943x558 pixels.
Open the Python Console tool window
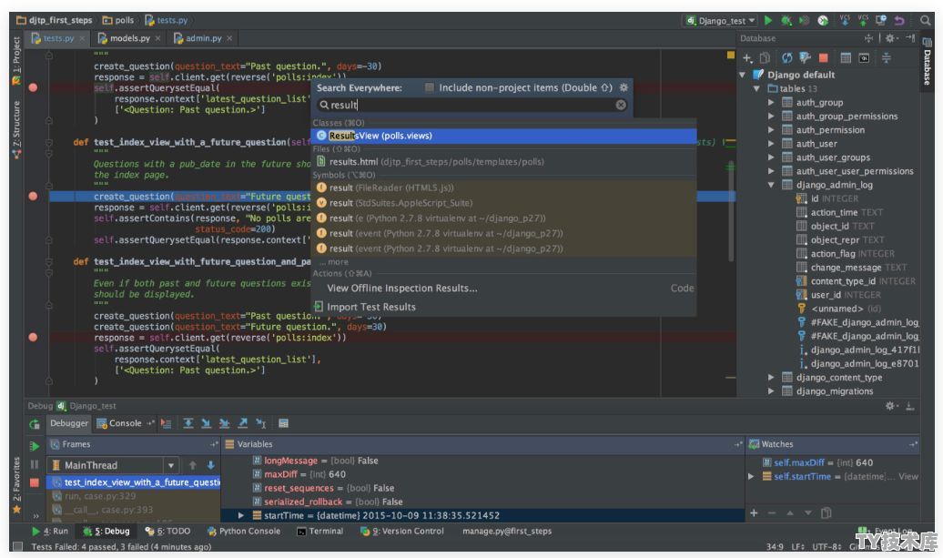pos(244,531)
